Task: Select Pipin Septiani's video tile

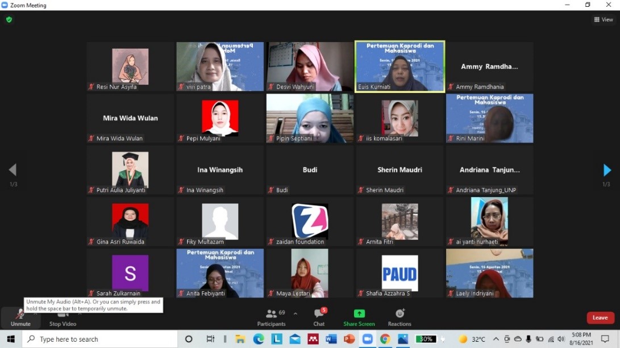Action: click(310, 118)
